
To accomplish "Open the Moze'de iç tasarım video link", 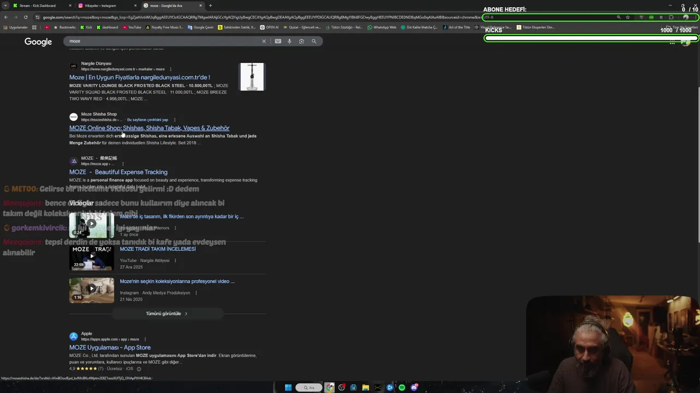I will tap(182, 216).
